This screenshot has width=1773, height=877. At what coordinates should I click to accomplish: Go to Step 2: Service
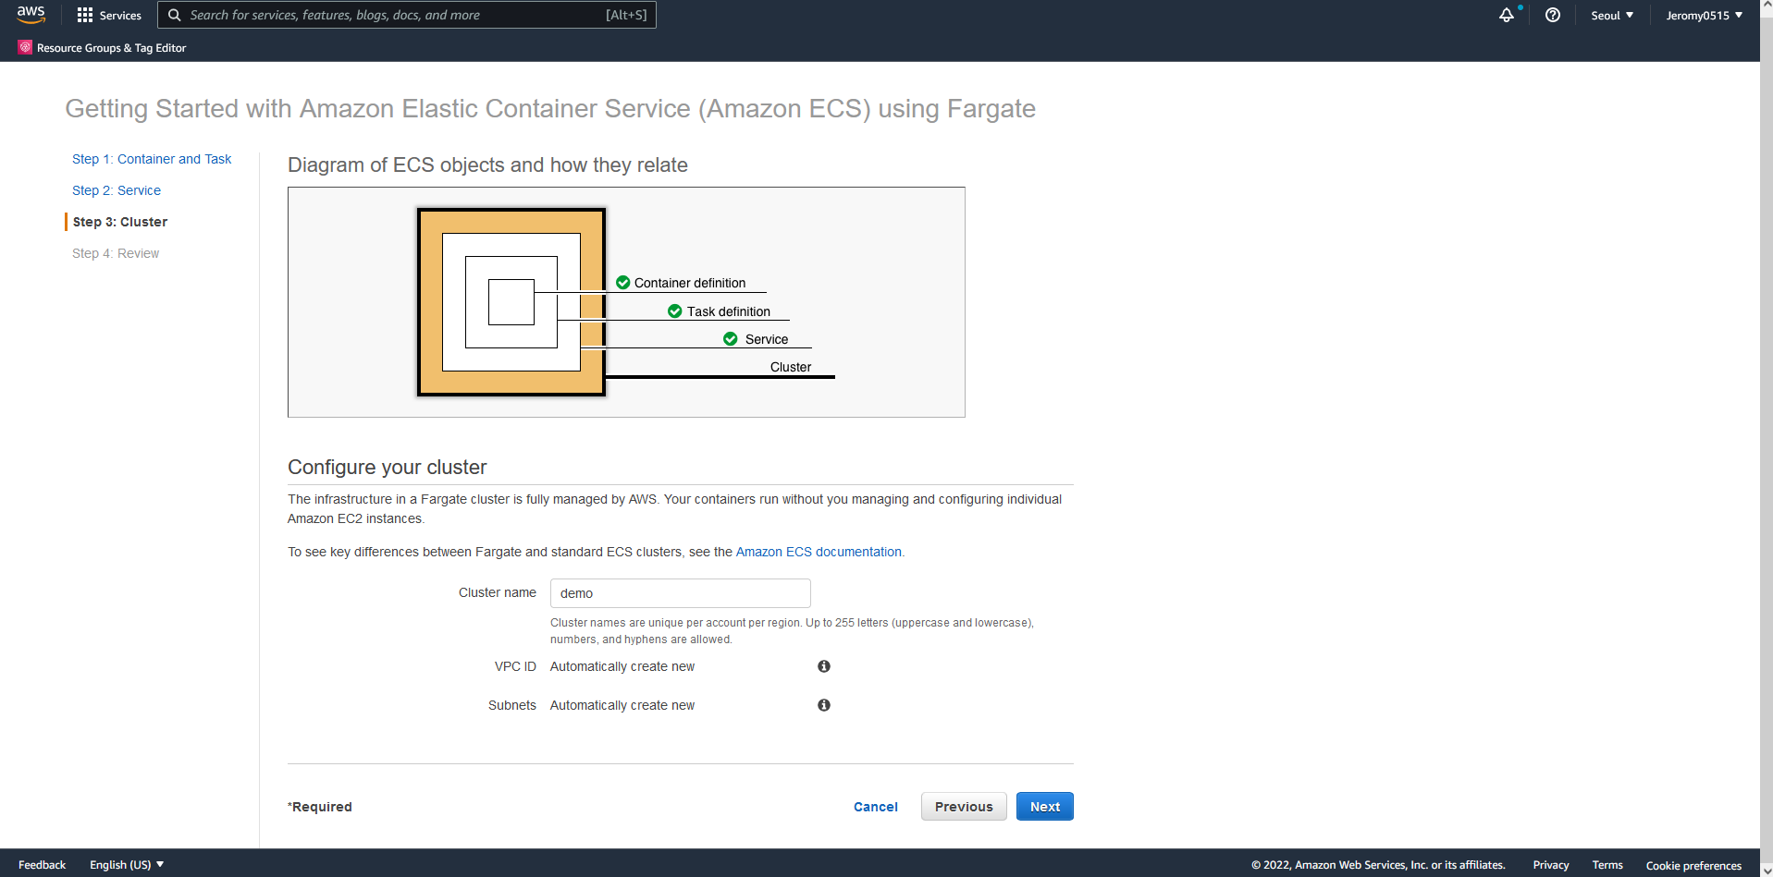(117, 190)
